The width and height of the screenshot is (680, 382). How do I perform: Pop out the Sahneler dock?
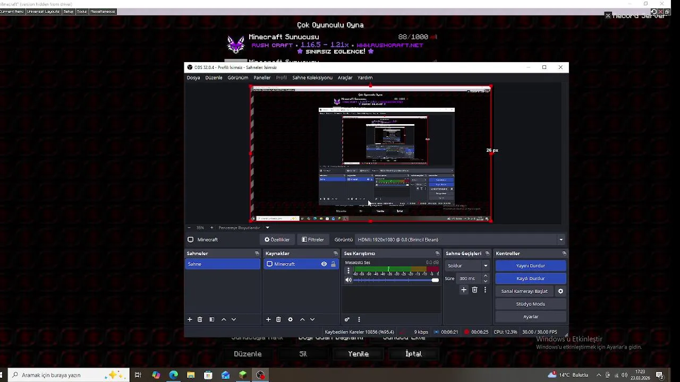click(x=257, y=253)
